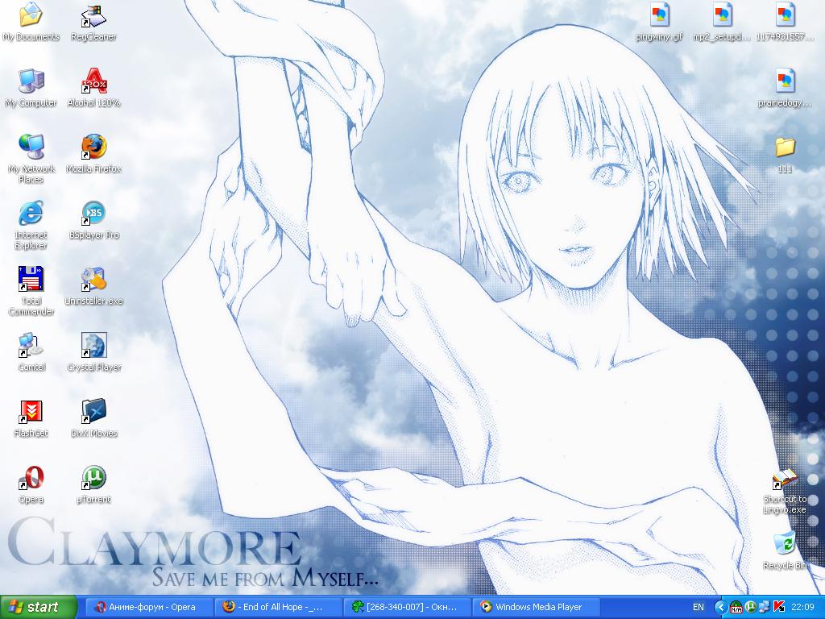
Task: Open the Mozilla Firefox desktop shortcut
Action: [x=94, y=147]
